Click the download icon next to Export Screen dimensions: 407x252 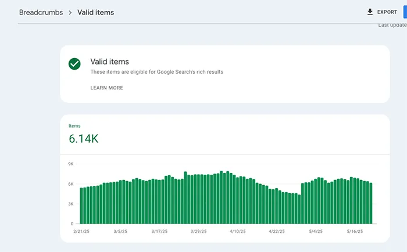pyautogui.click(x=370, y=12)
